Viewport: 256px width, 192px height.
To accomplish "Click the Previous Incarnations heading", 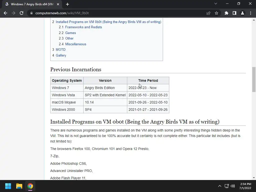I will (76, 69).
